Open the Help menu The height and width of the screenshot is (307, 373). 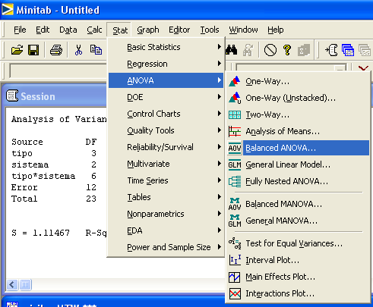pos(276,30)
